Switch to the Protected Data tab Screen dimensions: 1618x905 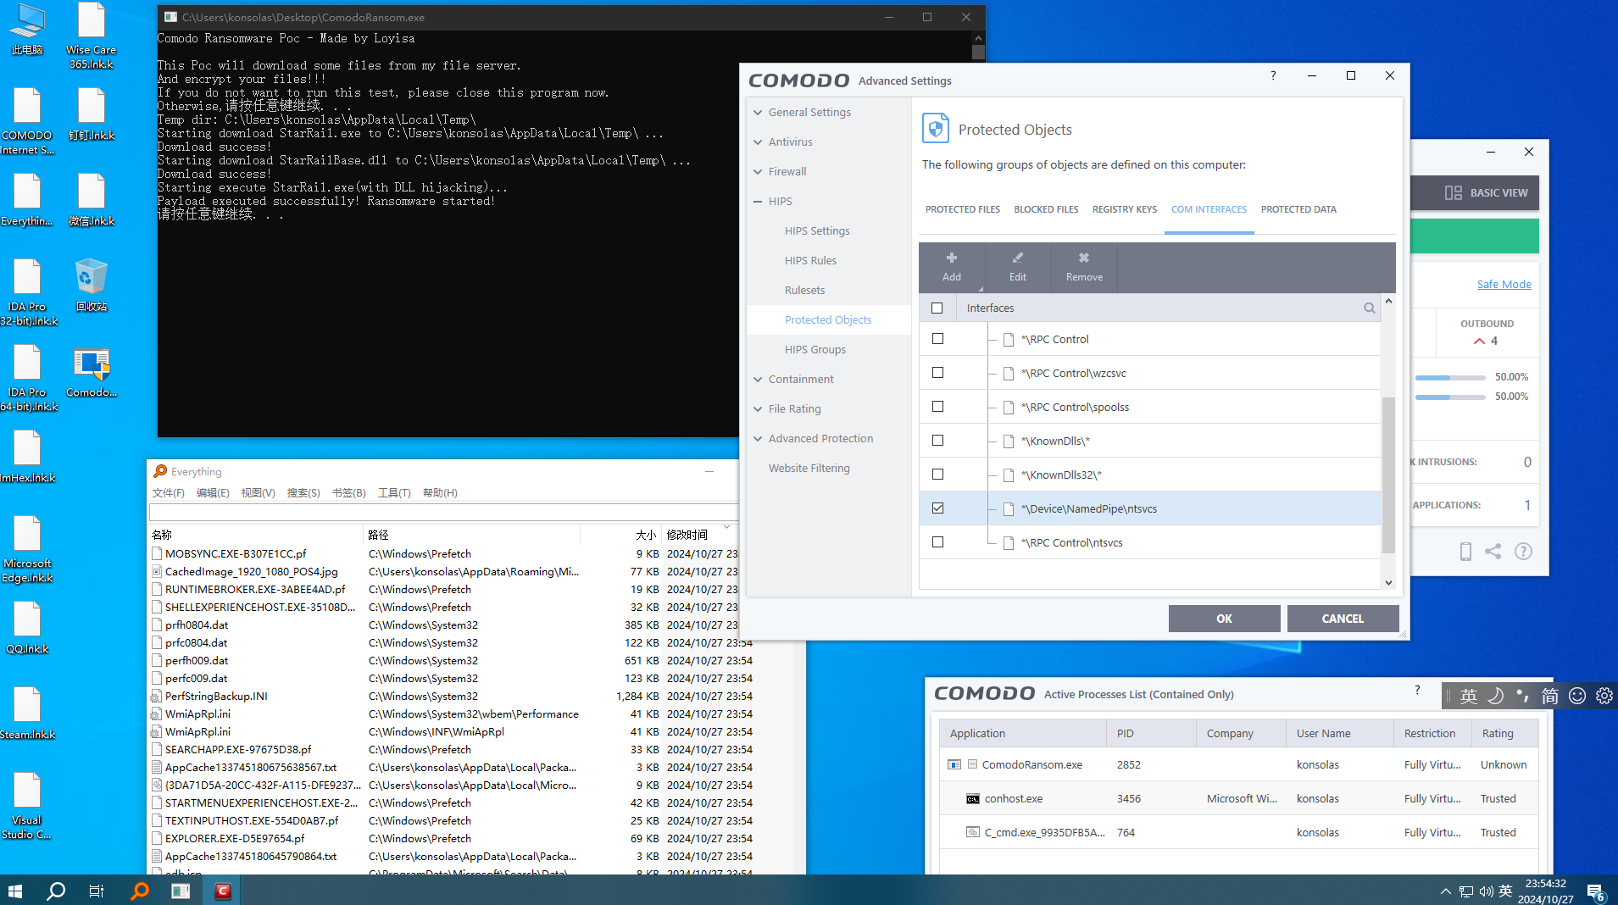(x=1298, y=209)
